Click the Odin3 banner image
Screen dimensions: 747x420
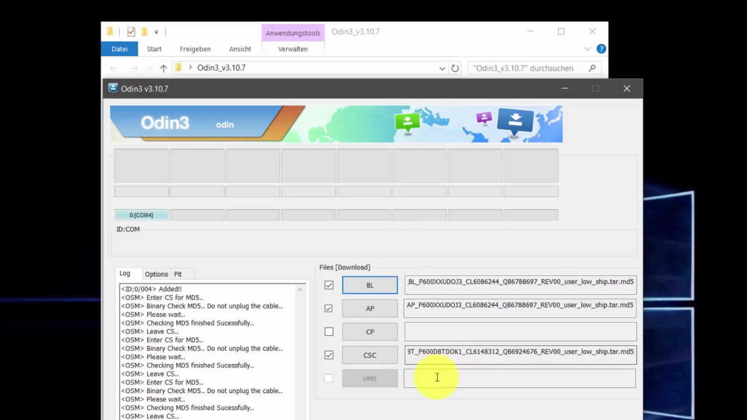(336, 124)
